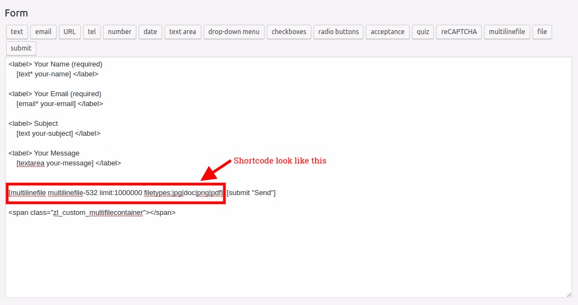Click the "Your Message" label line
This screenshot has height=305, width=578.
44,153
